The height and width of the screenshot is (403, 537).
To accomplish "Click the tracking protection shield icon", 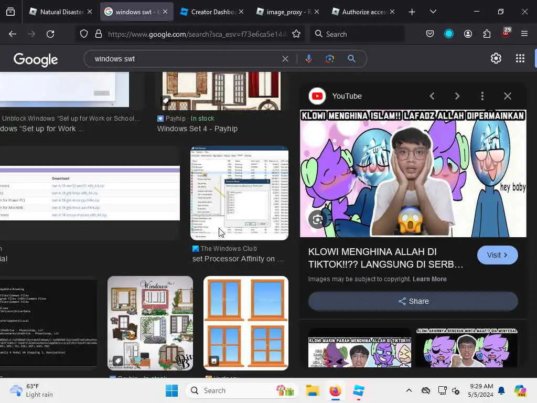I will 84,34.
